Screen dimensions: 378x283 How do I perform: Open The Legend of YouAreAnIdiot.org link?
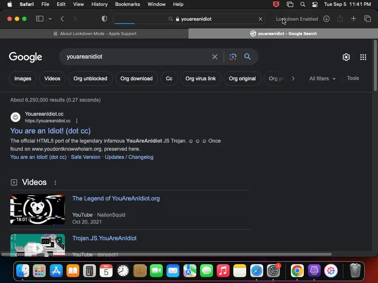pos(116,199)
